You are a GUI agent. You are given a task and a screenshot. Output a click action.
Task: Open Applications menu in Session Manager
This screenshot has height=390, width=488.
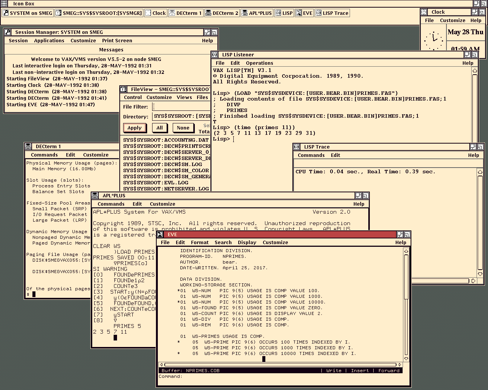click(x=49, y=41)
